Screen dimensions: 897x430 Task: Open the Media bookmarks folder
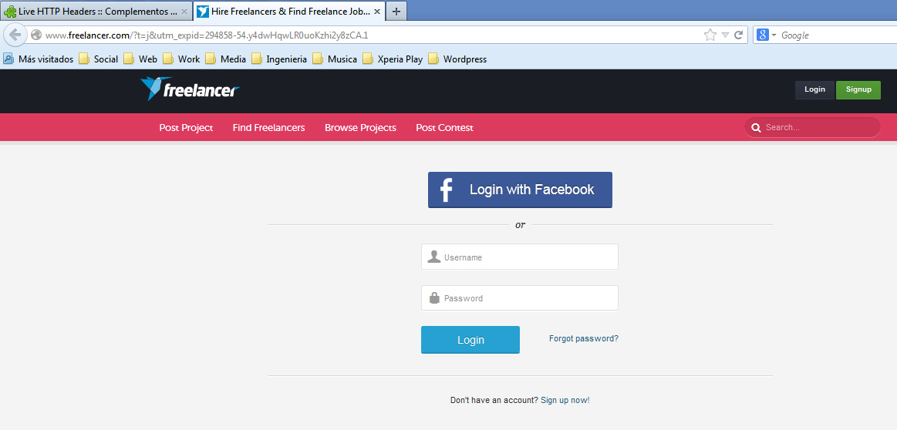tap(225, 59)
